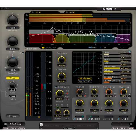Click the SC channel 1 button

click(71, 12)
